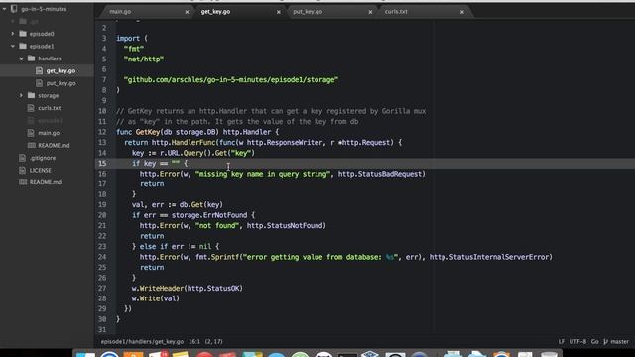The image size is (635, 357).
Task: Click the episode1/handlers/get_key.go path in the status bar
Action: [142, 341]
